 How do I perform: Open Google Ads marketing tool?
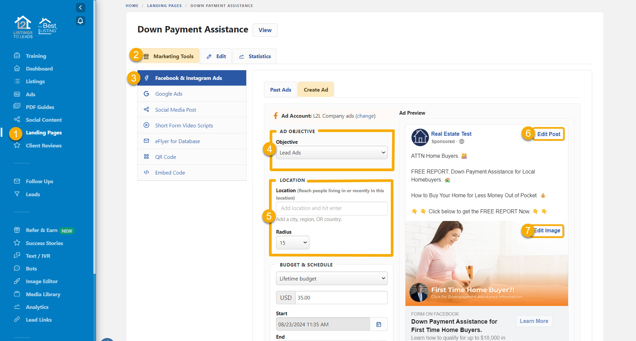(x=169, y=94)
